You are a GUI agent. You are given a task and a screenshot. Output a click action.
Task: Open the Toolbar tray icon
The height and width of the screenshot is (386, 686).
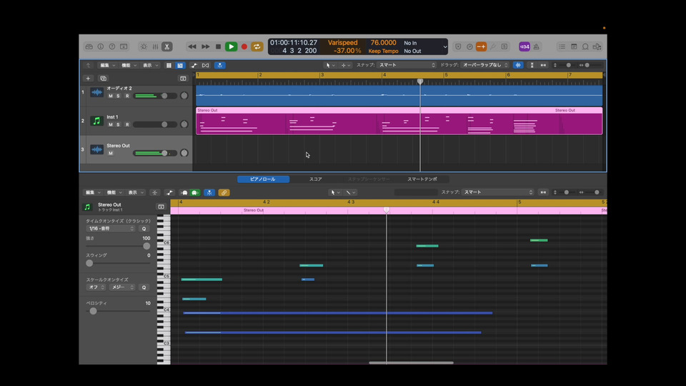[x=124, y=46]
